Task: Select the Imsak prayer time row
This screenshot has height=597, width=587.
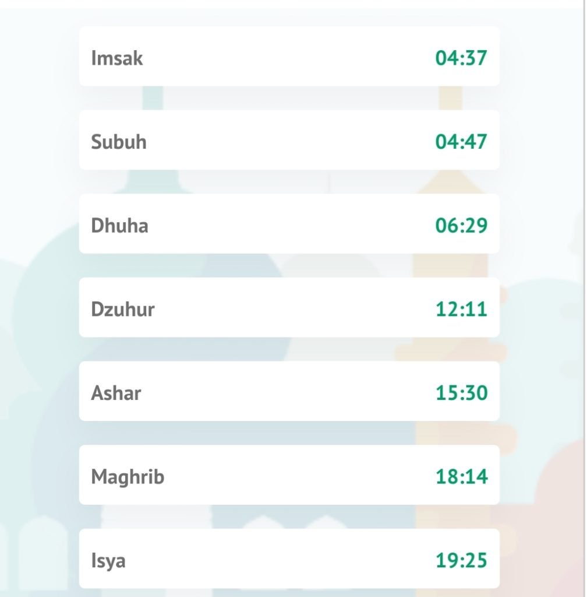Action: pos(289,57)
